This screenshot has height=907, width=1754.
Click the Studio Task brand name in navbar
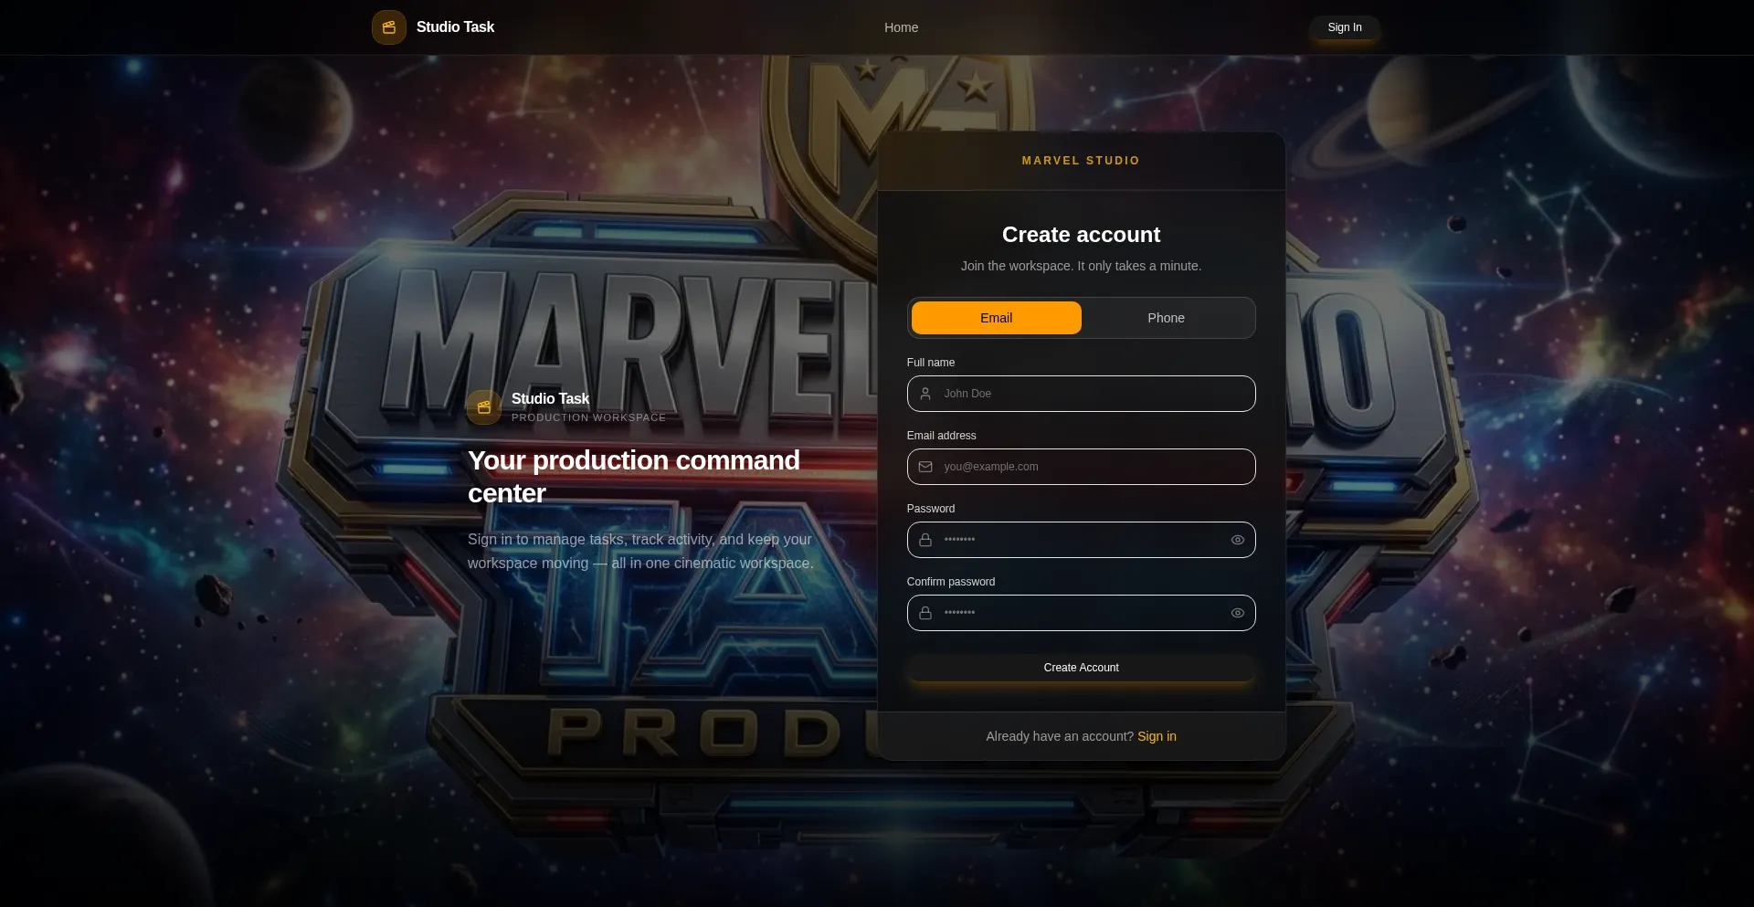point(455,27)
